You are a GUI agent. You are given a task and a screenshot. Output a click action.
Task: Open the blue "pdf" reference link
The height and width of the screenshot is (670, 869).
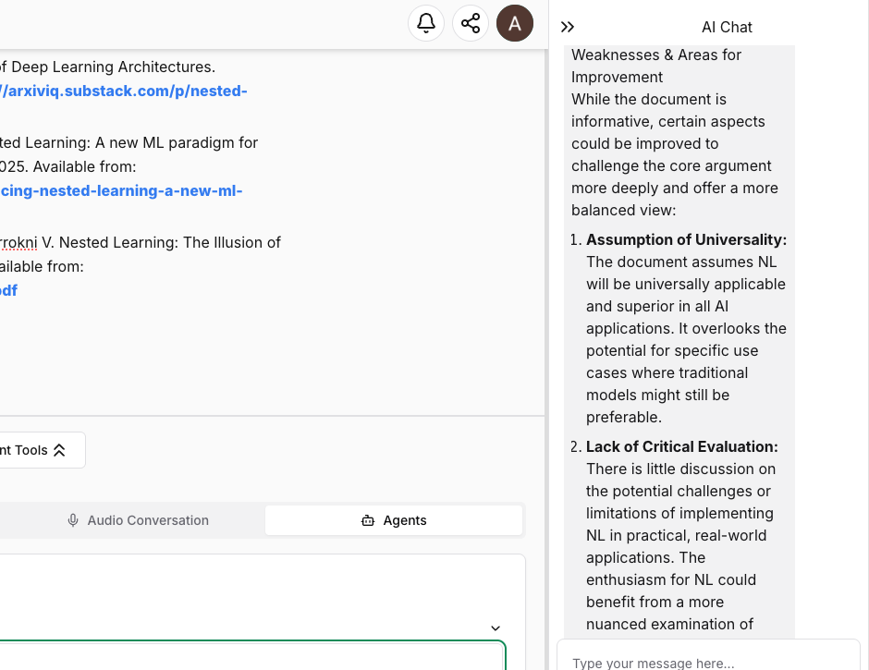[8, 290]
